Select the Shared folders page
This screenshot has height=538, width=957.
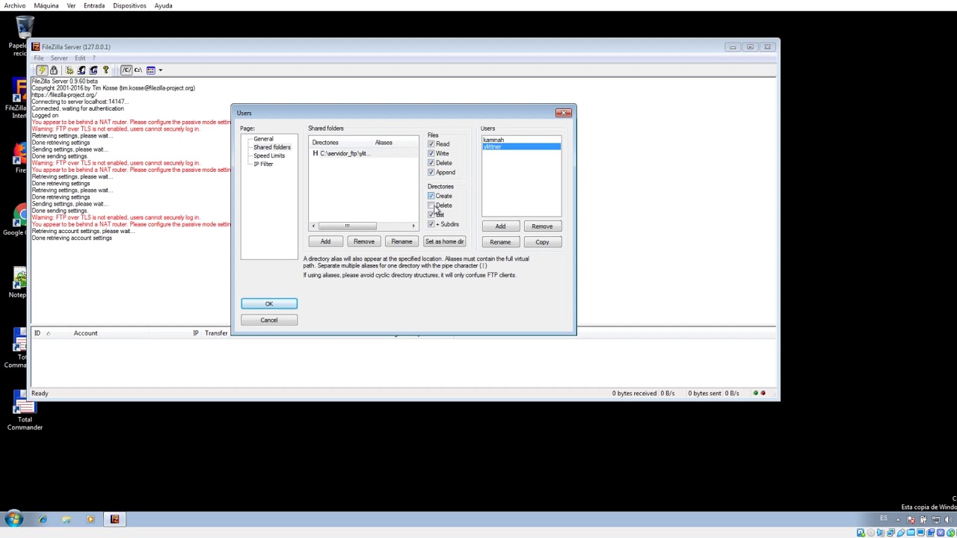[272, 147]
